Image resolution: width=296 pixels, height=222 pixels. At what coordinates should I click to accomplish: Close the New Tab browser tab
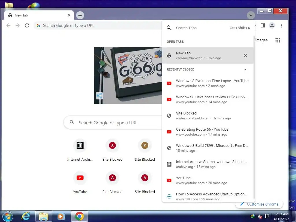point(69,15)
